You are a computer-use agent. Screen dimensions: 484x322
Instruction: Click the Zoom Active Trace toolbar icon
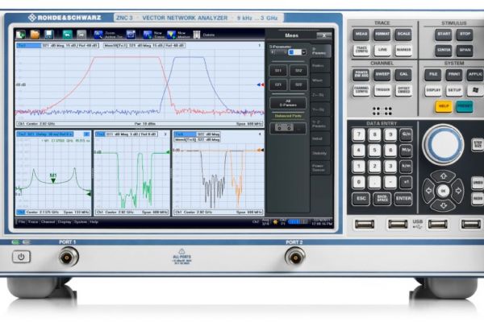coord(98,35)
